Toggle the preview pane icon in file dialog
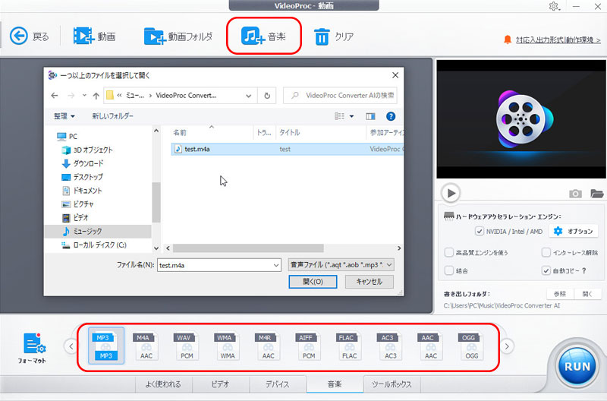 (370, 116)
